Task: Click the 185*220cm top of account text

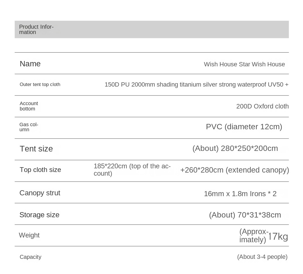Action: coord(132,170)
